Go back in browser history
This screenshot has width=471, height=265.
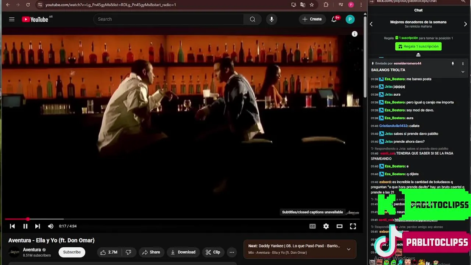click(8, 5)
